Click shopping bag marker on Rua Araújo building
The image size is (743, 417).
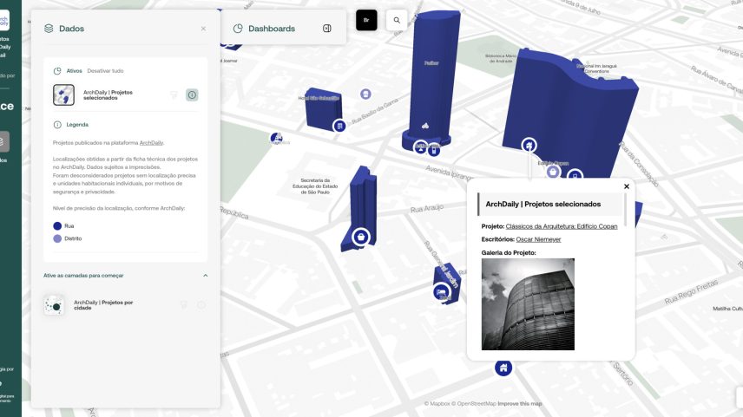(x=361, y=237)
